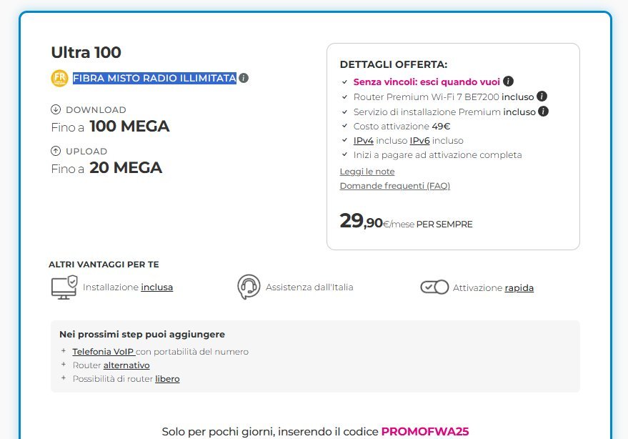This screenshot has height=439, width=628.
Task: Click the underlined inclusa installation link
Action: point(156,287)
